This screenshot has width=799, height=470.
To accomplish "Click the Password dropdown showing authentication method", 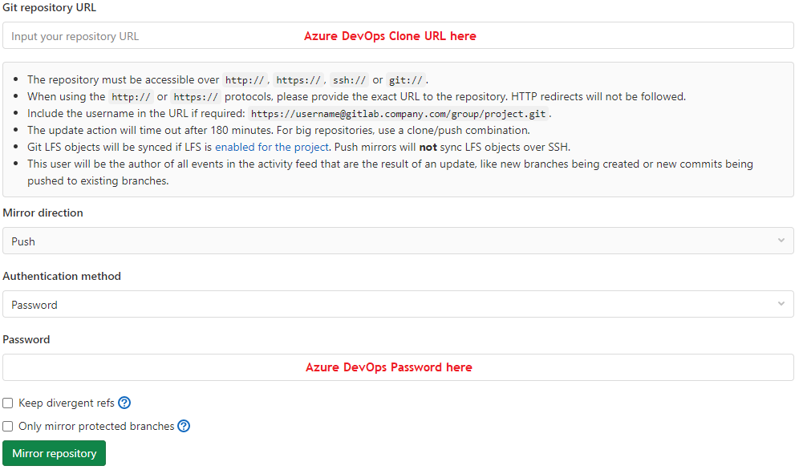I will [x=399, y=304].
